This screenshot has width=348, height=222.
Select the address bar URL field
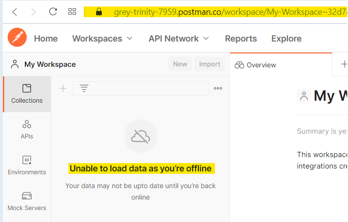216,12
